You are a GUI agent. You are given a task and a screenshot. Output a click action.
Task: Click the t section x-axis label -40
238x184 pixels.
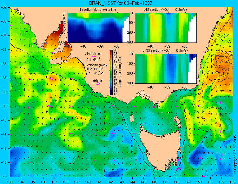click(x=83, y=46)
